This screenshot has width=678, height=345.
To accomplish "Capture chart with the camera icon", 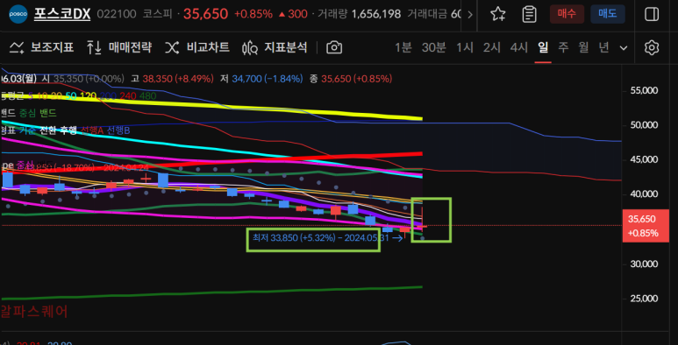I will [x=334, y=47].
